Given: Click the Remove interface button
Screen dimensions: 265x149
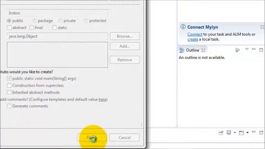Looking at the screenshot, I should point(125,60).
